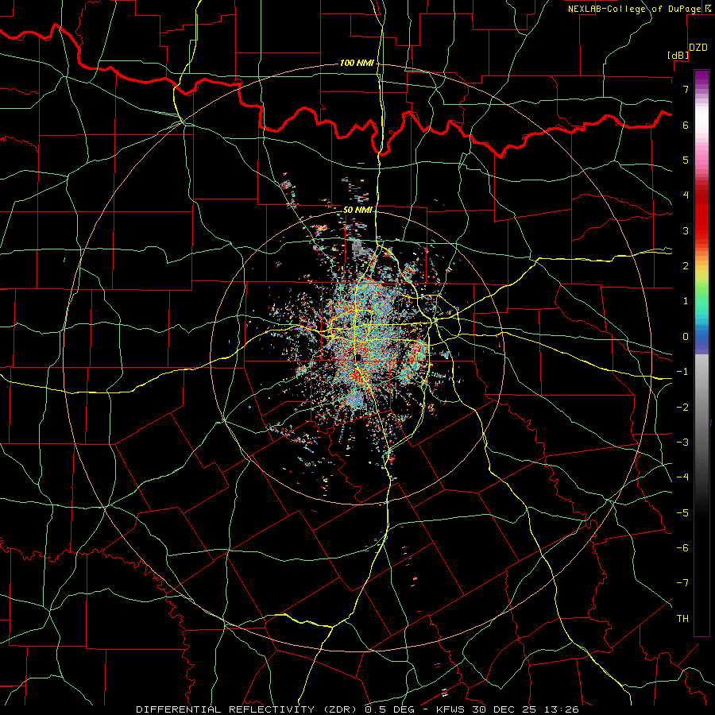Click the 100 NMI range ring label
The height and width of the screenshot is (715, 715).
pyautogui.click(x=357, y=63)
